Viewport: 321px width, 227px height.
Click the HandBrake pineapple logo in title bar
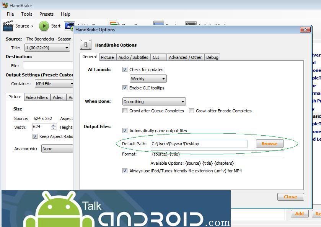tap(5, 5)
